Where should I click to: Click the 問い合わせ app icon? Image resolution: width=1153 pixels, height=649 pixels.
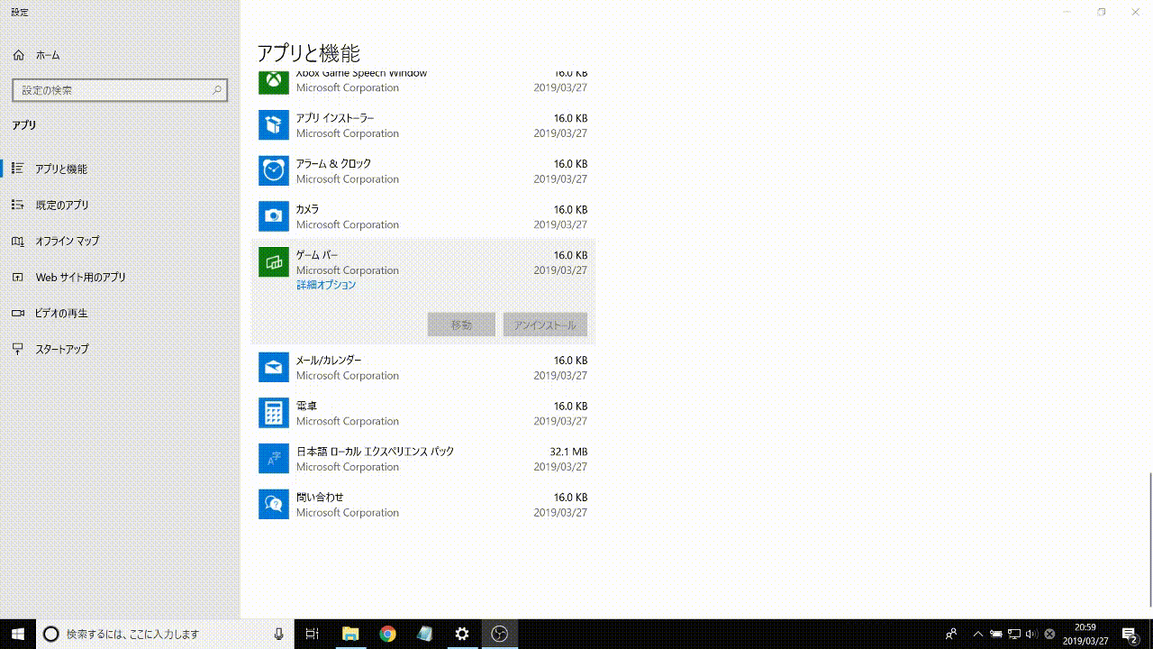274,505
